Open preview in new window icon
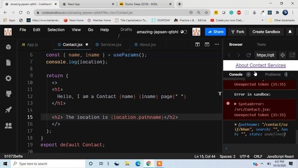 292,55
